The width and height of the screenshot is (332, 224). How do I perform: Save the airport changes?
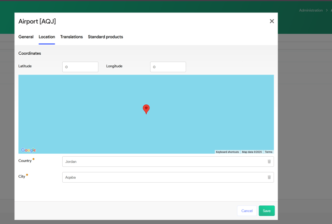click(266, 211)
